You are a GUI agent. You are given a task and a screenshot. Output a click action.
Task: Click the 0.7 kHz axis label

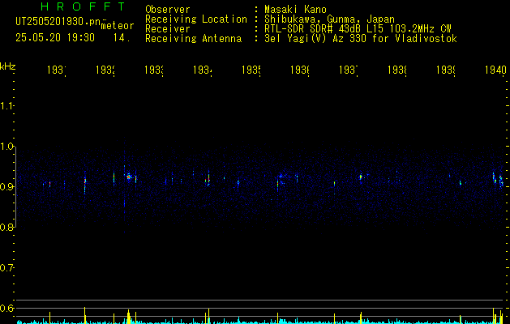6,267
